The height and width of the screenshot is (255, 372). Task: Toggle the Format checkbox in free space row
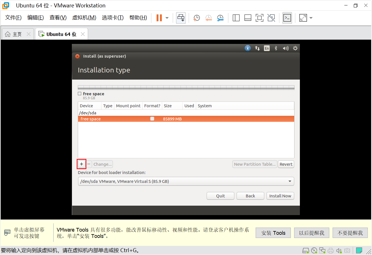152,119
